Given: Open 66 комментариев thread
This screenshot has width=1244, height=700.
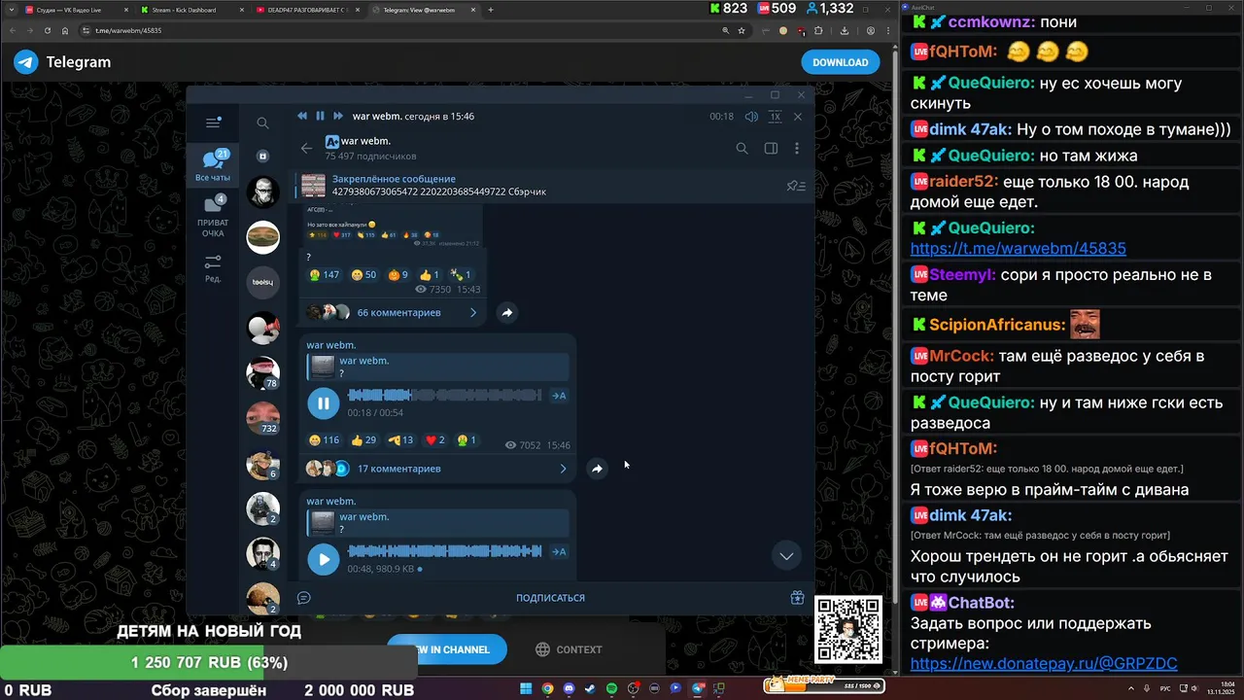Looking at the screenshot, I should click(x=399, y=313).
